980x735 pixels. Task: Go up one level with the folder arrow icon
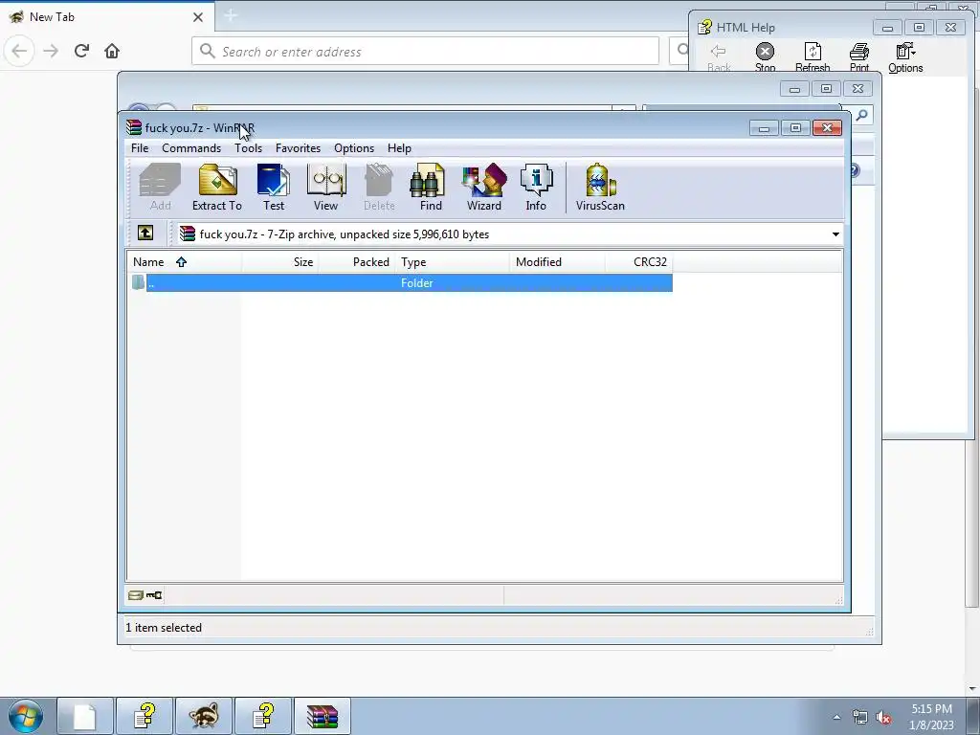click(145, 234)
